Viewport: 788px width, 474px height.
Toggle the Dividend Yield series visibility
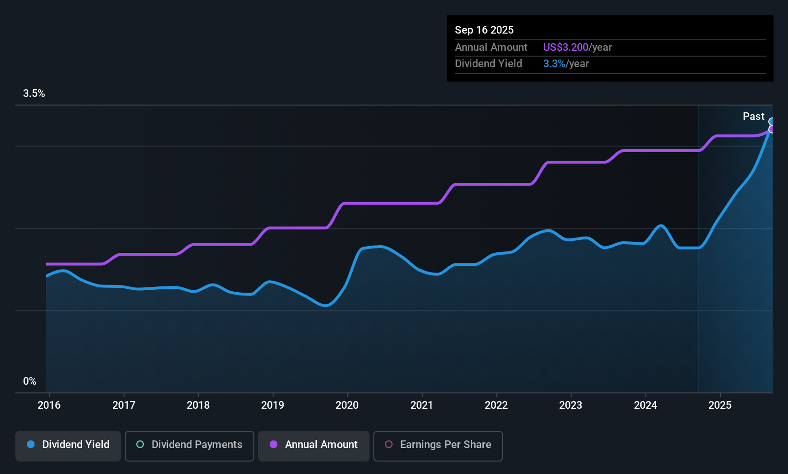pyautogui.click(x=68, y=445)
